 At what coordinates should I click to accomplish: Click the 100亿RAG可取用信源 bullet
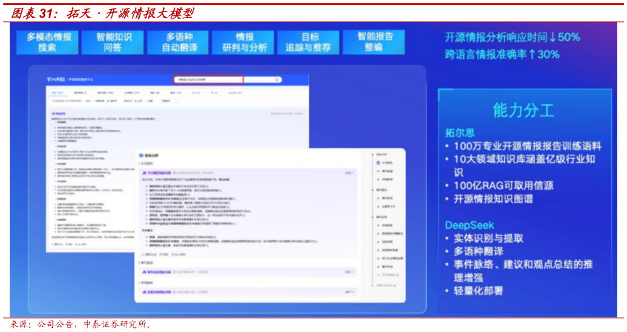tap(504, 185)
